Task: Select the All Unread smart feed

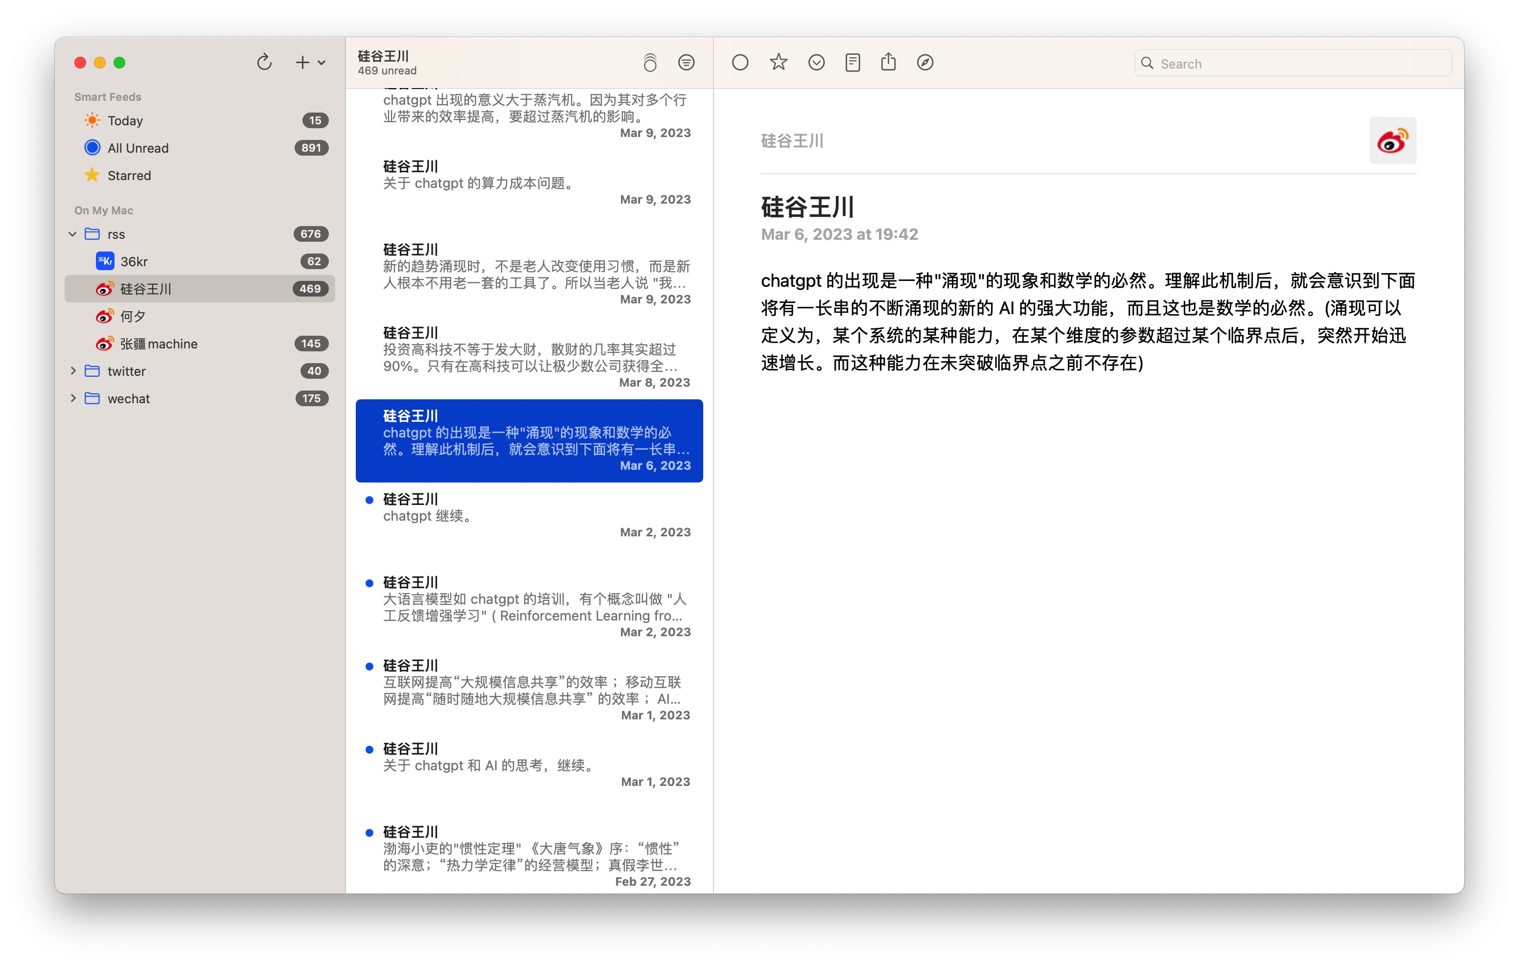Action: coord(138,148)
